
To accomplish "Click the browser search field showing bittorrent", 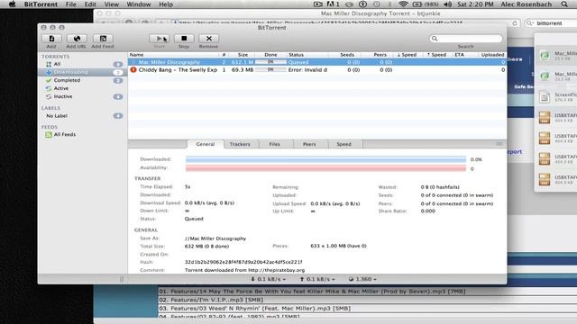I will [x=551, y=23].
